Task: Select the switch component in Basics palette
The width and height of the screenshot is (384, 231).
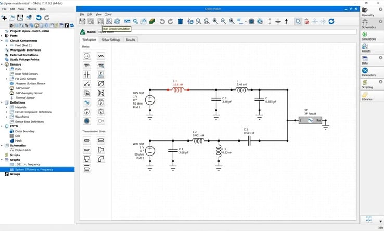Action: 87,84
